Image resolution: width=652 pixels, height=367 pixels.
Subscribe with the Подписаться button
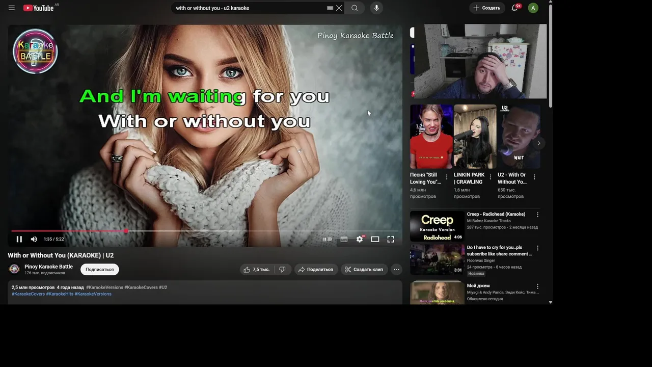click(x=99, y=269)
